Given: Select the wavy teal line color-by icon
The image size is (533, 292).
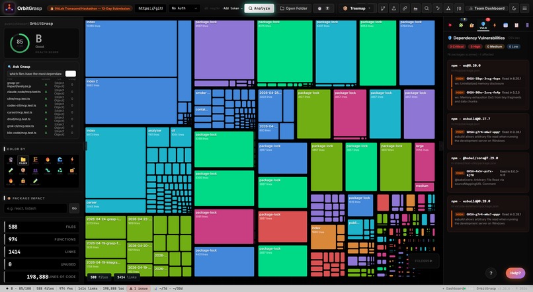Looking at the screenshot, I should 48,171.
